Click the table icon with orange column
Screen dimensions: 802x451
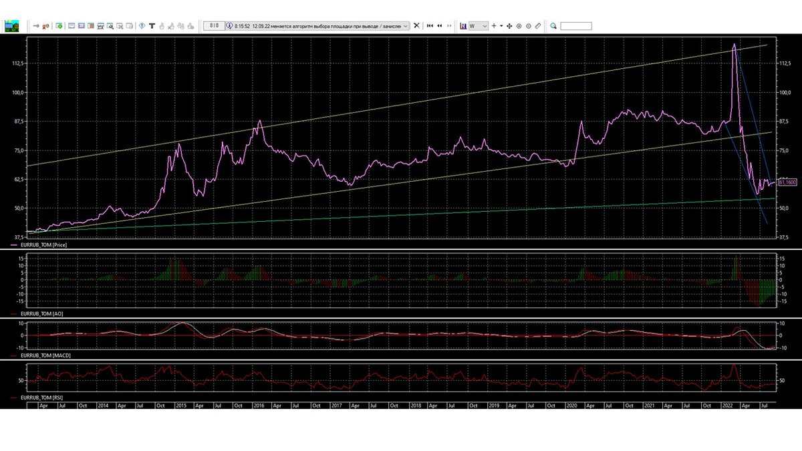coord(91,25)
